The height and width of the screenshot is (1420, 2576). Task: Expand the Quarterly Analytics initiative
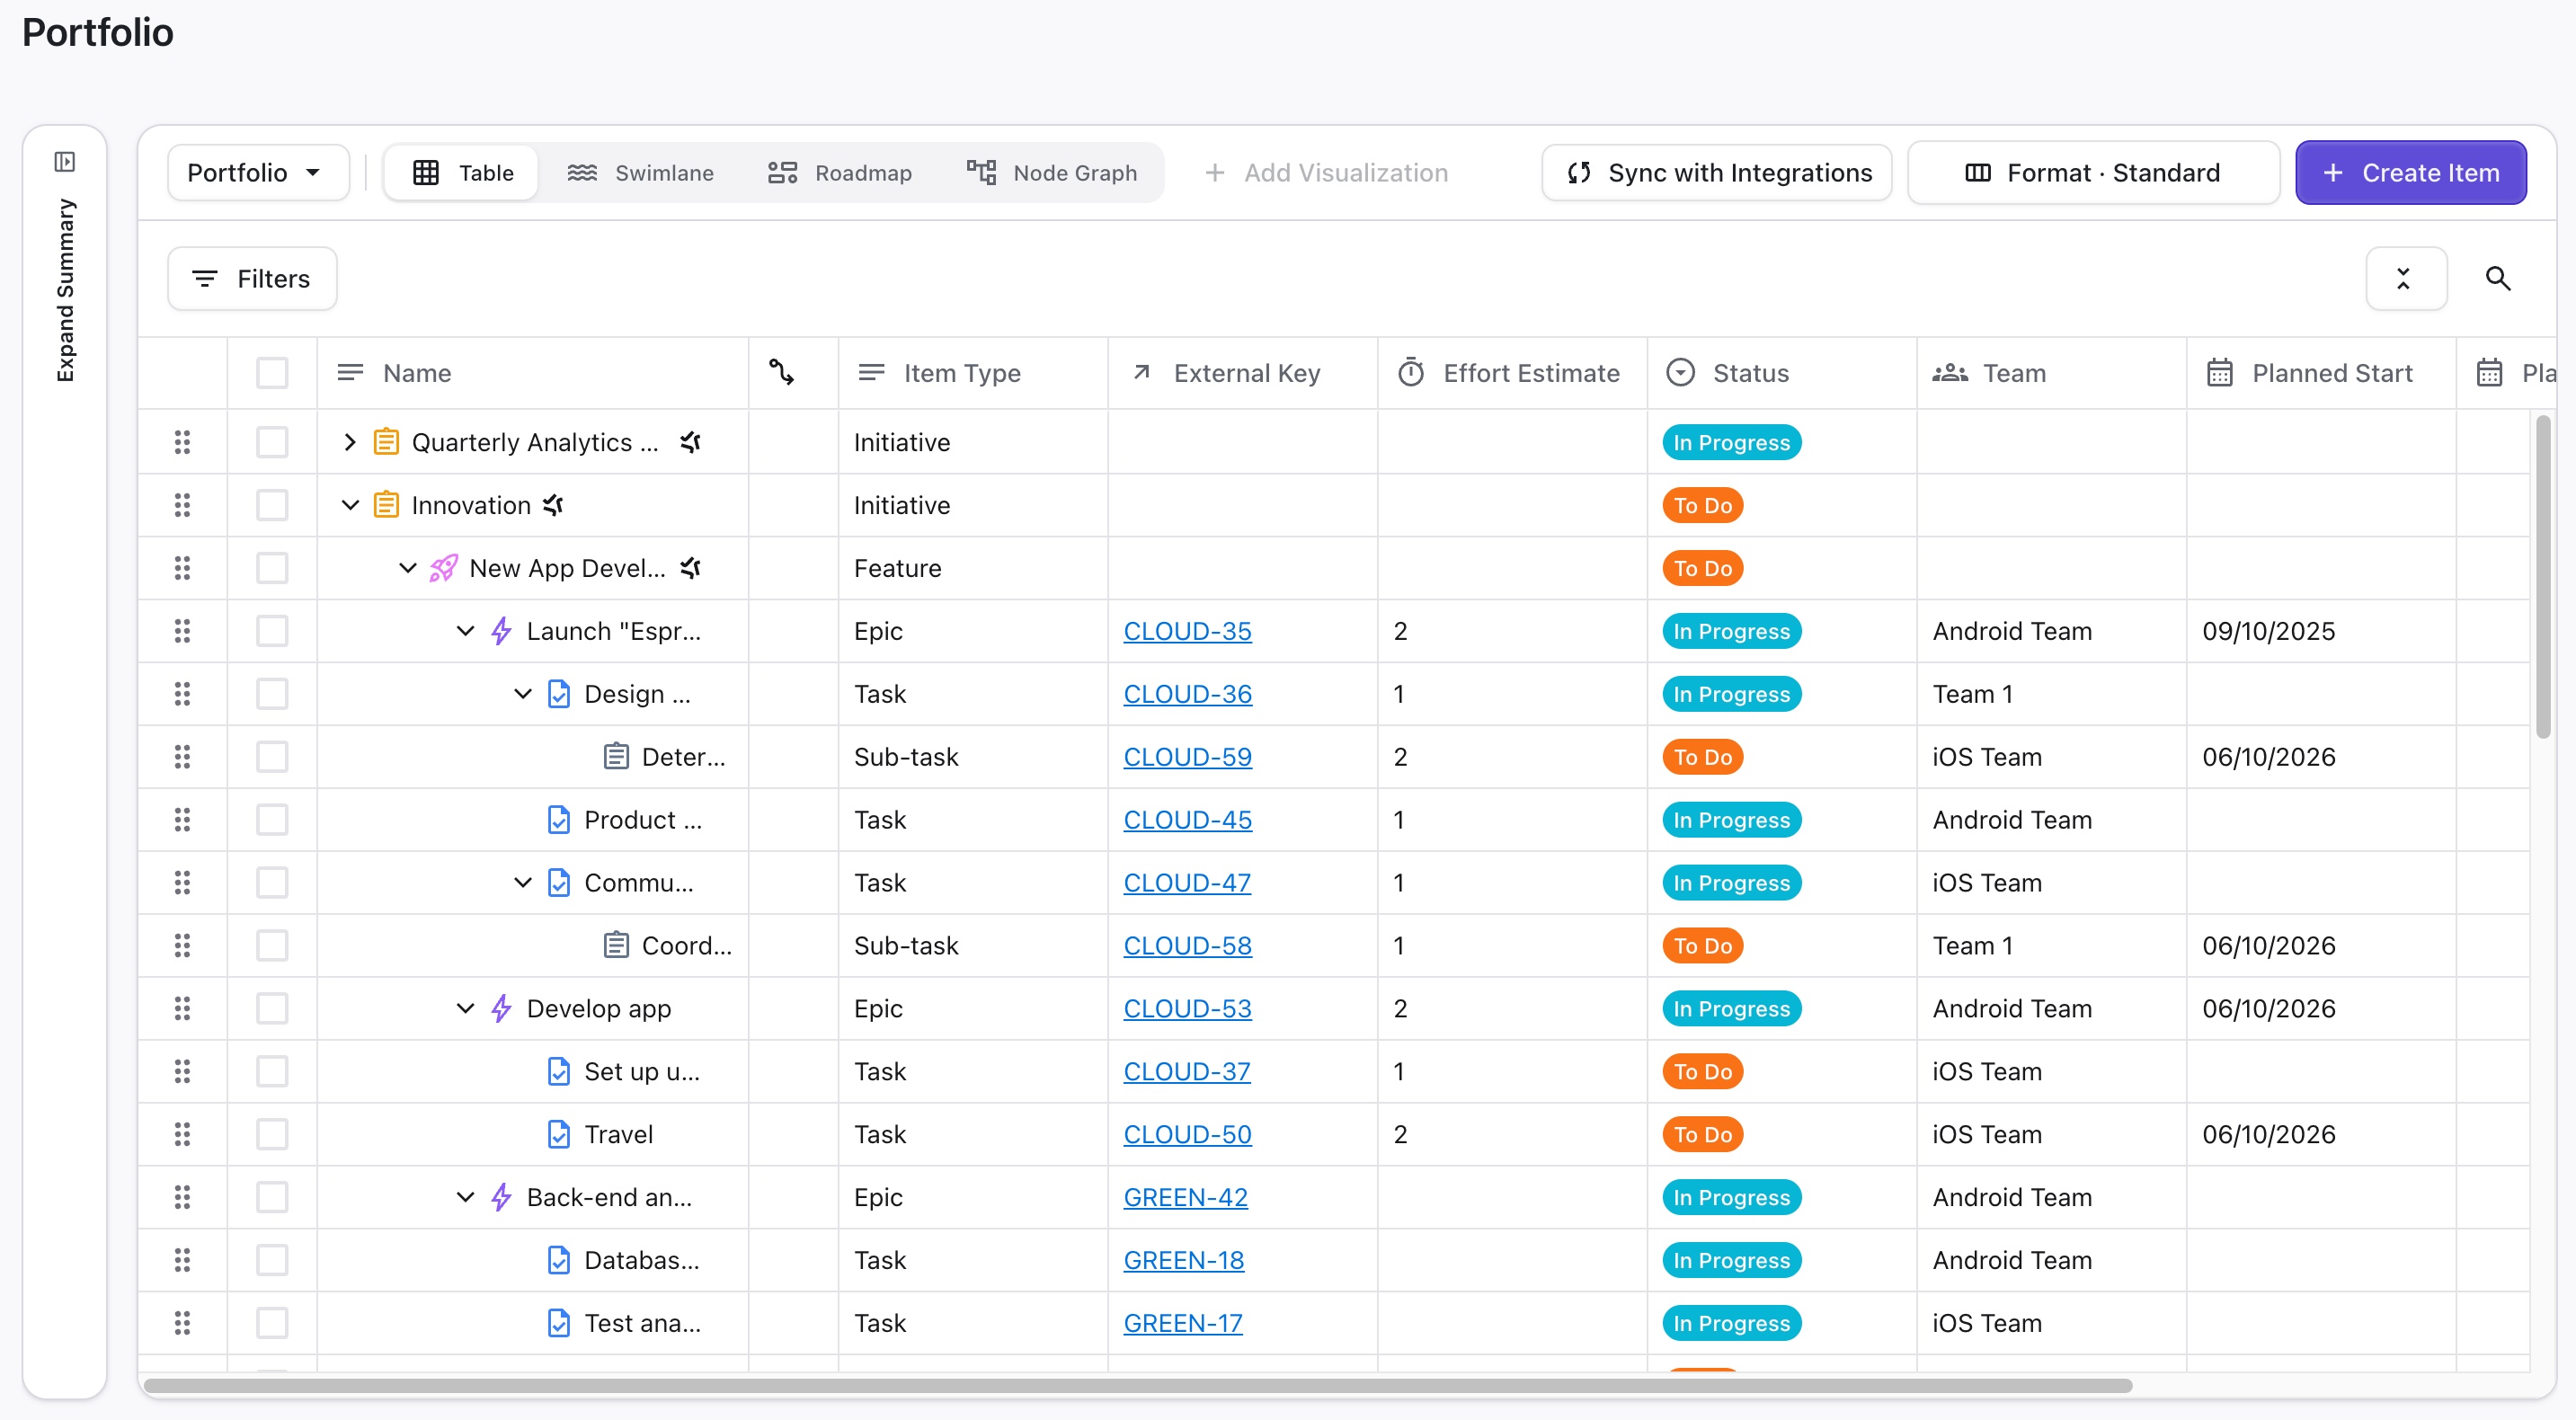tap(350, 442)
